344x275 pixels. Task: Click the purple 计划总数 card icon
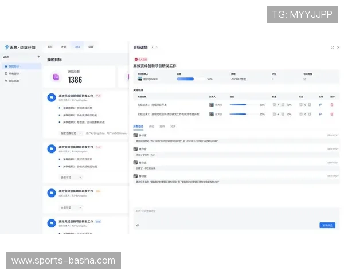(56, 77)
